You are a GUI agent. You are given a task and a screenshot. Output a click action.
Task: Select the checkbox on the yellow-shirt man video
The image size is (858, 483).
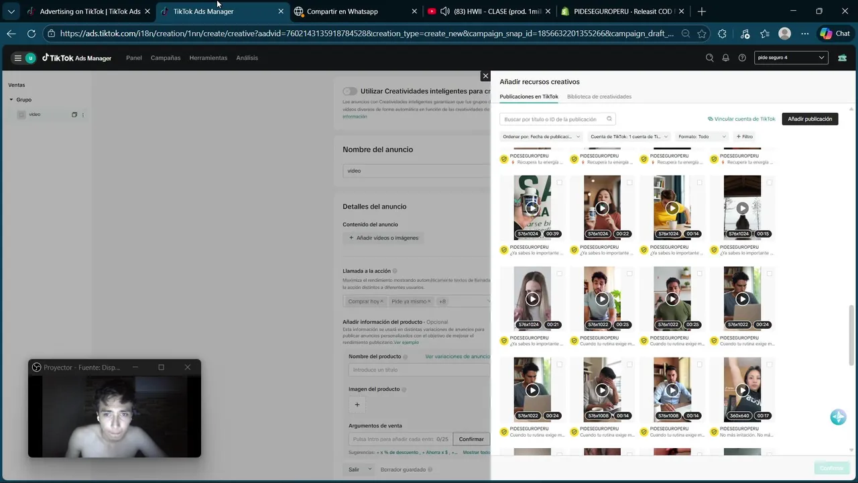click(699, 182)
